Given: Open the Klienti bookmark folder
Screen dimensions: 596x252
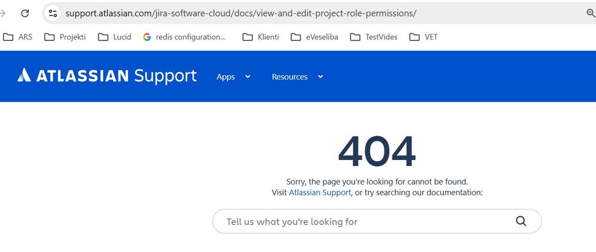Looking at the screenshot, I should pyautogui.click(x=261, y=37).
